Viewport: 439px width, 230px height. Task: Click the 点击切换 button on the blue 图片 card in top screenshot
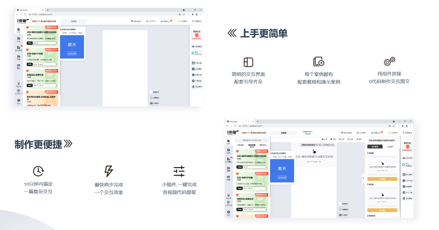tap(72, 53)
